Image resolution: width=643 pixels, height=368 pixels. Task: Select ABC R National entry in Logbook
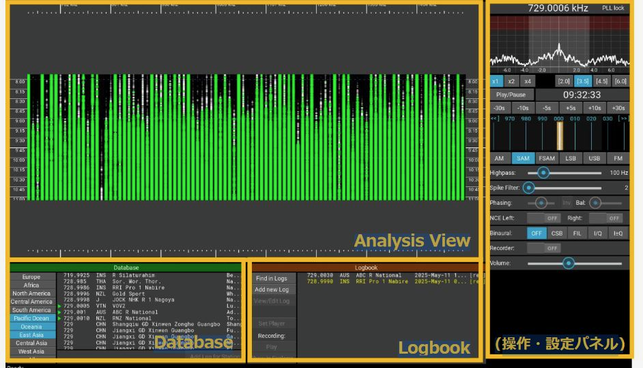coord(382,276)
